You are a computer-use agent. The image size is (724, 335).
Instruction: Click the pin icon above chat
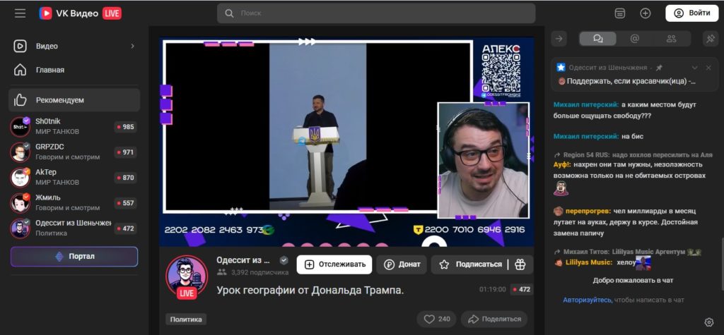pyautogui.click(x=710, y=39)
